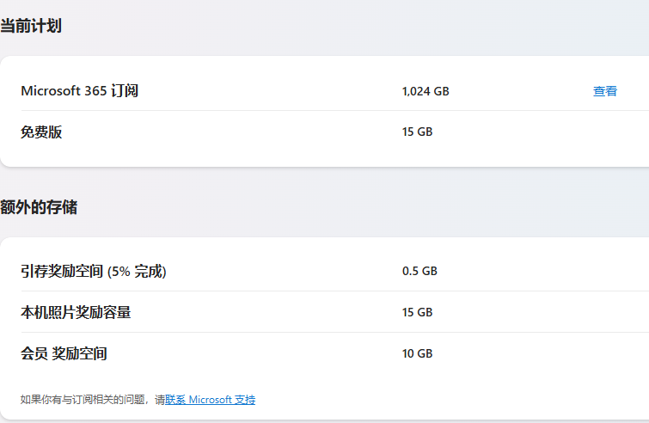The width and height of the screenshot is (649, 423).
Task: Click the 额外的存储 section heading
Action: 39,207
